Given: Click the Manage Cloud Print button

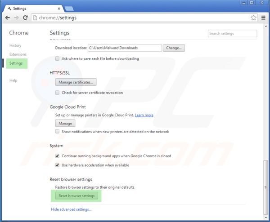Looking at the screenshot, I should click(65, 123).
